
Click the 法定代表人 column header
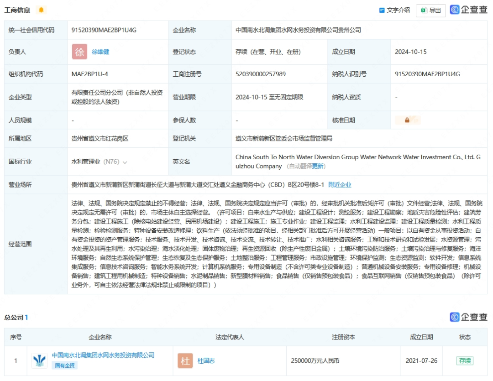click(x=230, y=337)
